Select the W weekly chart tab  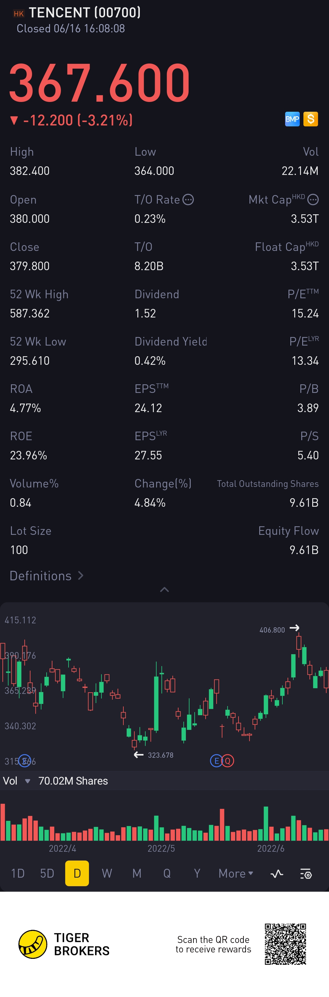(x=107, y=874)
